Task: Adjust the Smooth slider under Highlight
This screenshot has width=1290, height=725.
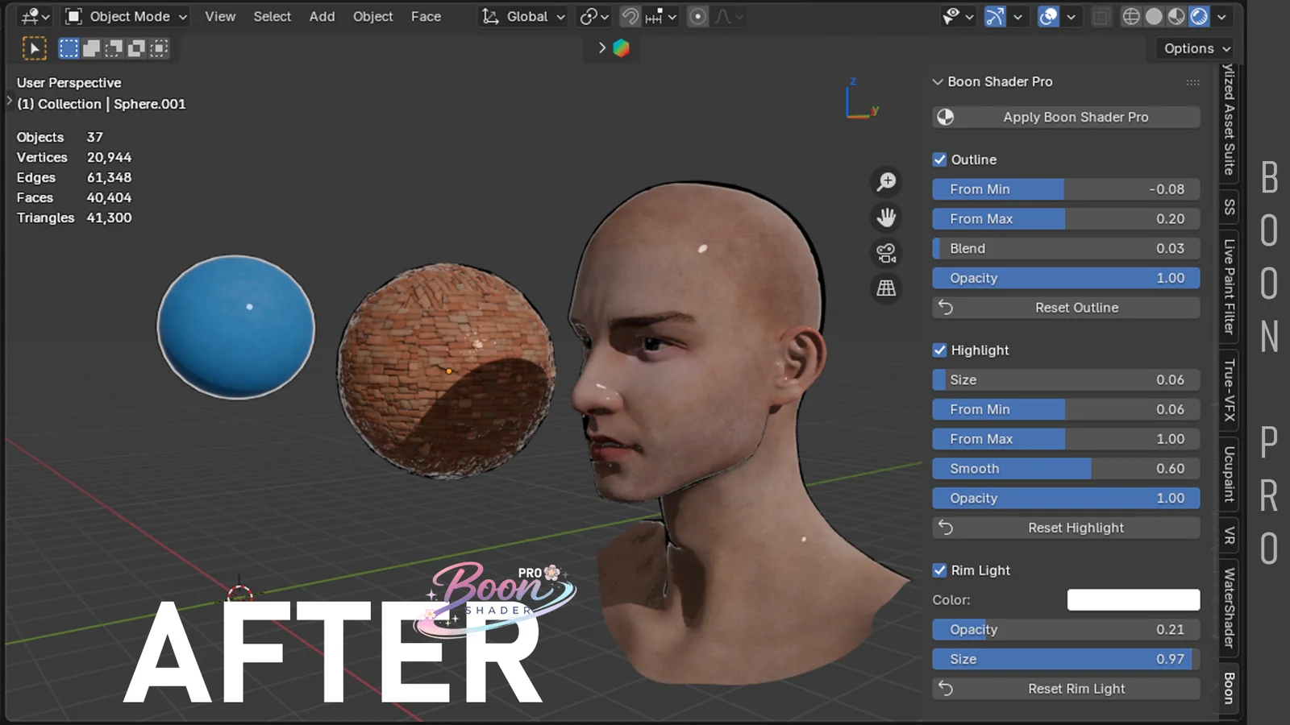Action: click(1064, 468)
